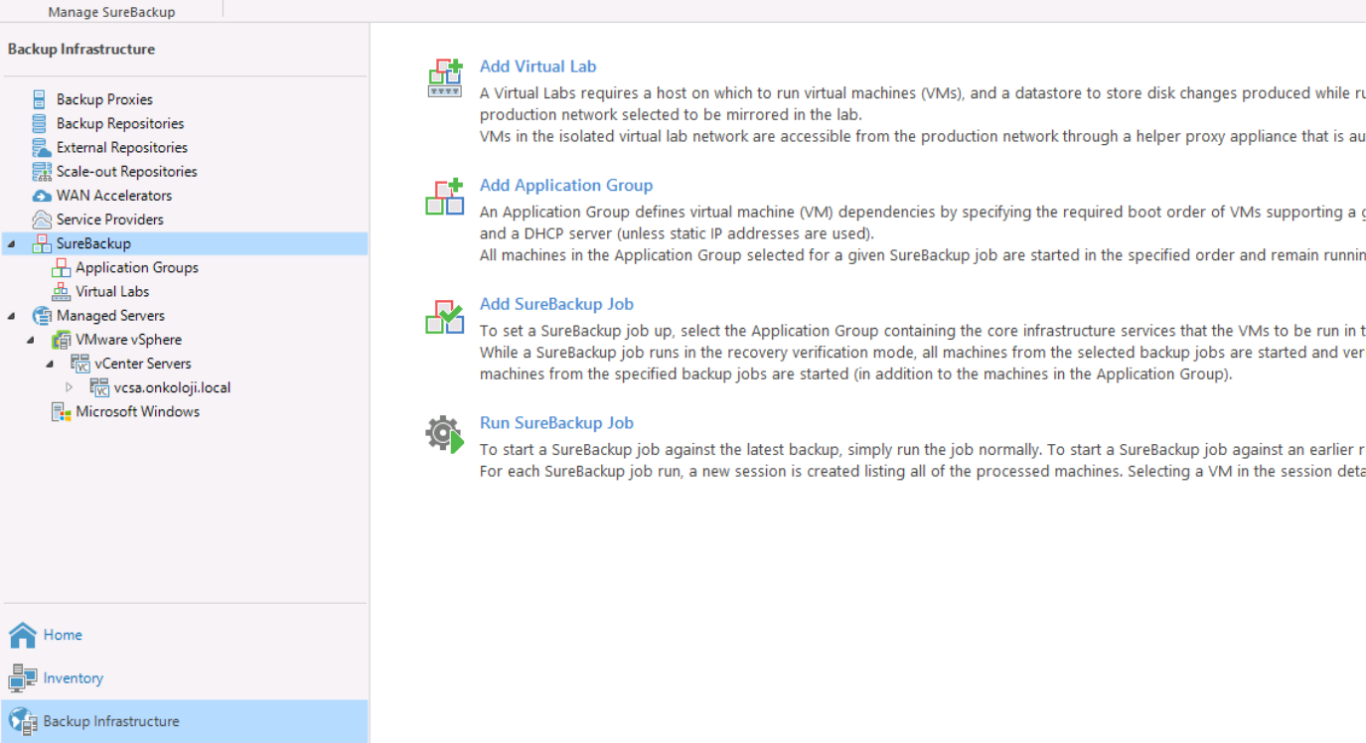Collapse the Managed Servers node
Viewport: 1366px width, 743px height.
(x=11, y=316)
